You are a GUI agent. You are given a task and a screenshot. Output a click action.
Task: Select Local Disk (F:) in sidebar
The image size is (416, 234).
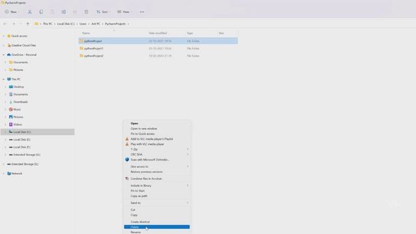(21, 147)
